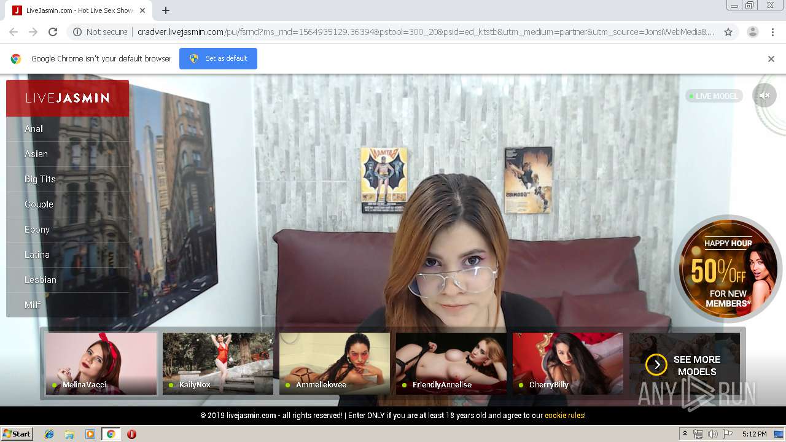This screenshot has height=442, width=786.
Task: Show hidden system tray icons
Action: pyautogui.click(x=685, y=434)
